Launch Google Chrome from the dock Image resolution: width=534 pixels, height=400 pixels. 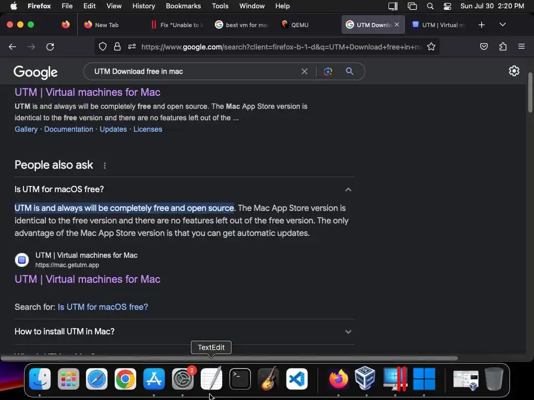pyautogui.click(x=125, y=379)
